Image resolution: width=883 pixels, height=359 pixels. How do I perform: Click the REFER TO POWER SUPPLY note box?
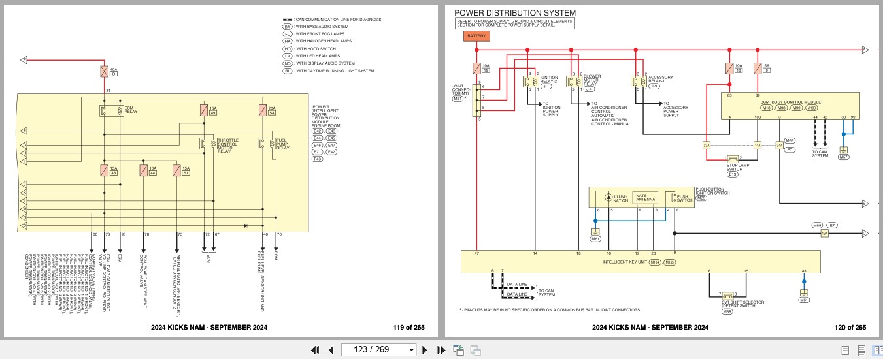pos(515,23)
